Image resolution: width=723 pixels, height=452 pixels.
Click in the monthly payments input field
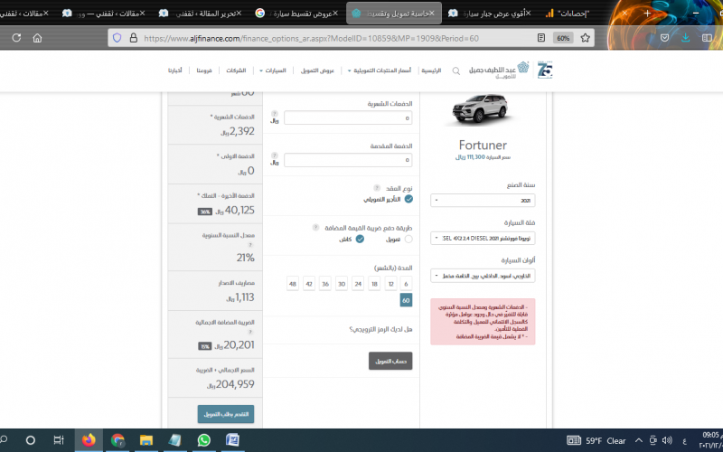[348, 118]
